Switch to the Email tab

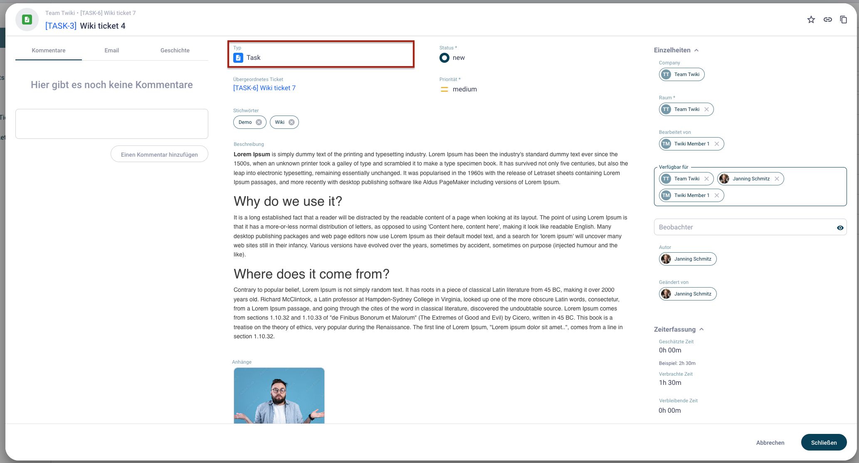(x=111, y=50)
